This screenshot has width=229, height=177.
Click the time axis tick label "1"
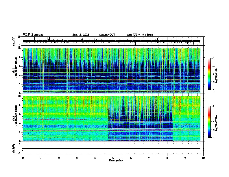coord(41,158)
